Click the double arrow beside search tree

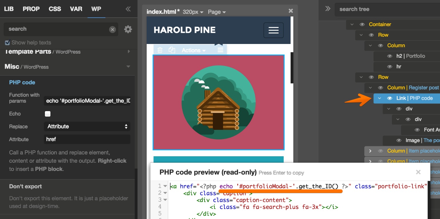tap(328, 9)
